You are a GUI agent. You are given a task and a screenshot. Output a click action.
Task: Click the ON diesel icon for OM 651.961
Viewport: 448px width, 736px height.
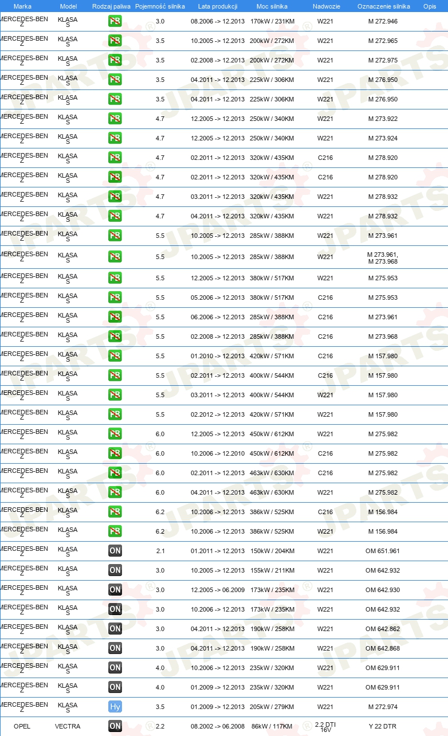[x=115, y=551]
